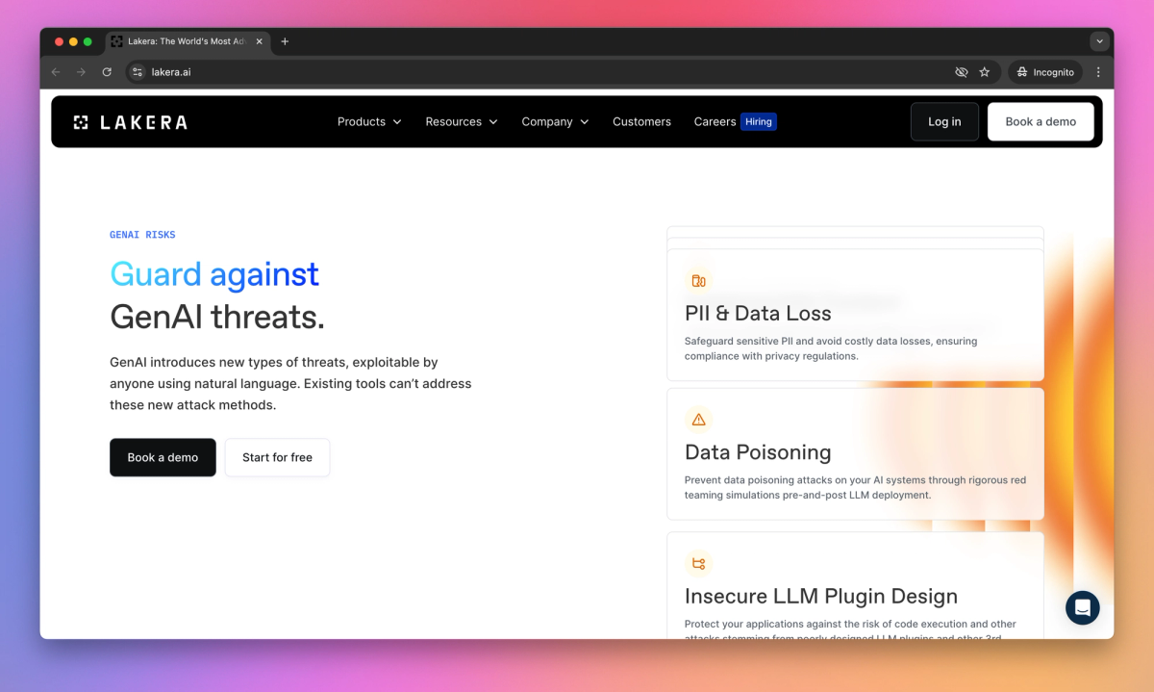Click the tracking protection eye icon
This screenshot has height=692, width=1154.
[961, 72]
